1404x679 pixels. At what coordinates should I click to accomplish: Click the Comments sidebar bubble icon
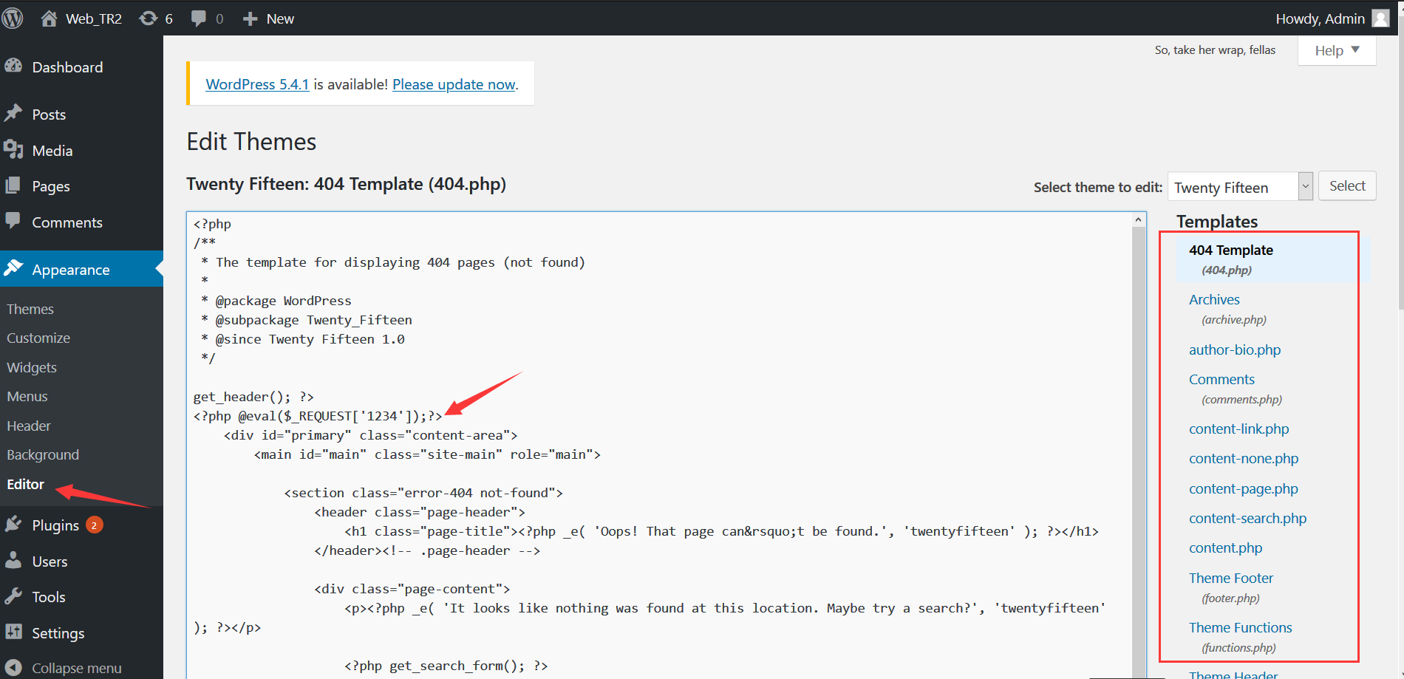click(13, 221)
